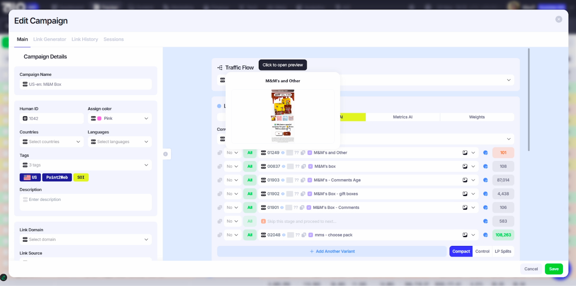Click the blue refresh icon beside 87,014
The width and height of the screenshot is (576, 286).
point(485,180)
